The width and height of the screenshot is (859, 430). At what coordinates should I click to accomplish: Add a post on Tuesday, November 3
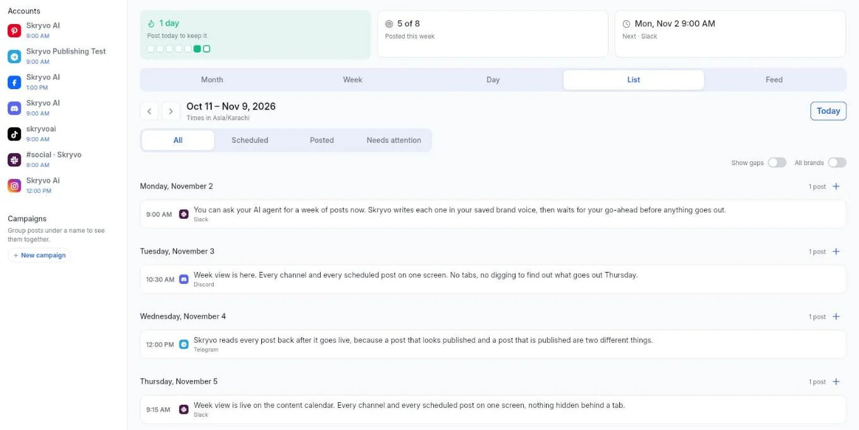(836, 252)
